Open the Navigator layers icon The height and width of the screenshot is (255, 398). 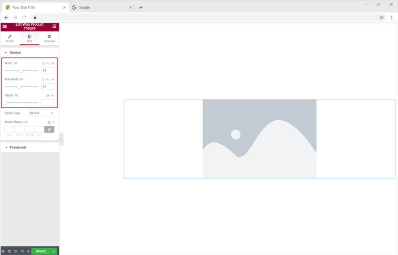coord(9,251)
